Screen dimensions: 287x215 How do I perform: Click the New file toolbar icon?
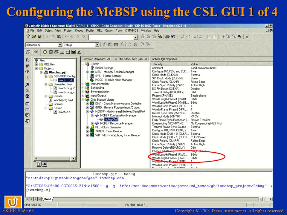(28, 36)
